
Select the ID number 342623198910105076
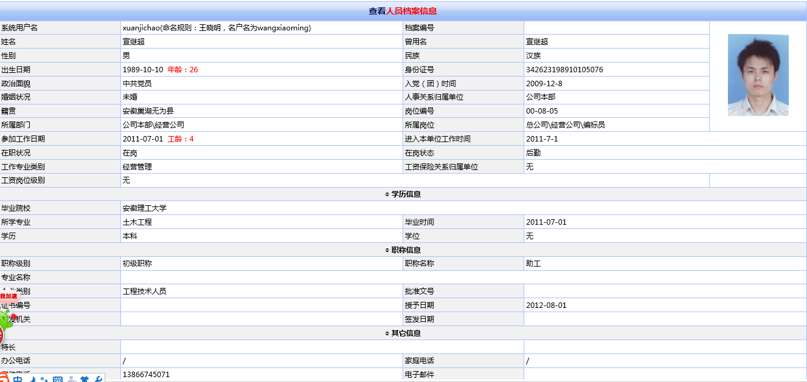click(x=564, y=70)
